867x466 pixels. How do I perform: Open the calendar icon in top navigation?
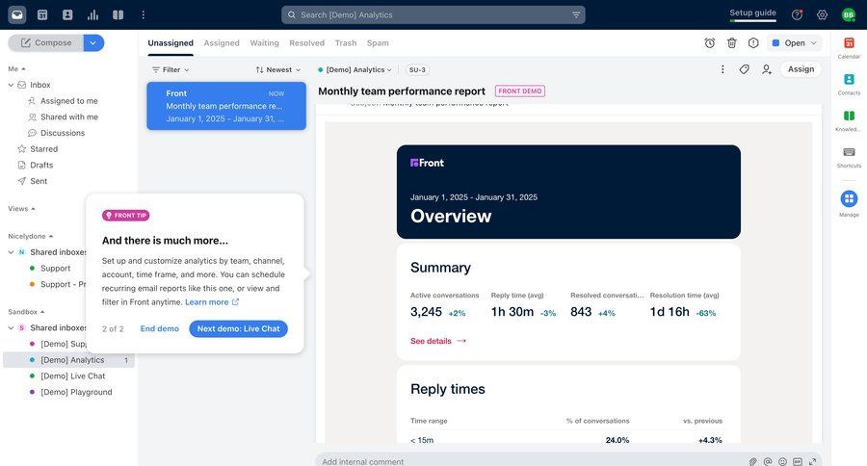42,15
